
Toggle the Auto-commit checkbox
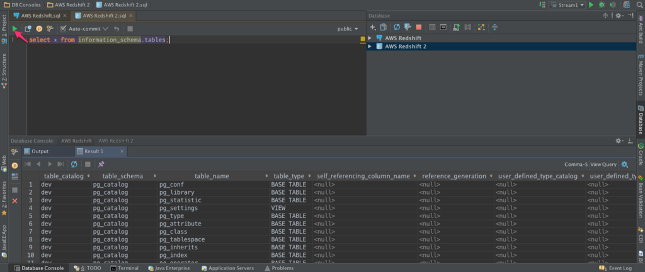(x=63, y=29)
